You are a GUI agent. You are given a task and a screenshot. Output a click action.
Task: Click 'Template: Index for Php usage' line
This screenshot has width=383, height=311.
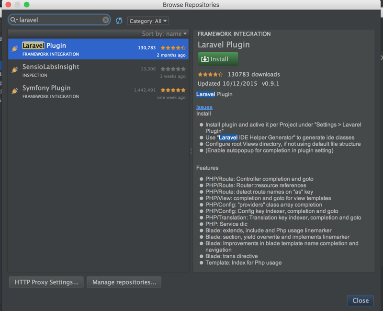244,263
